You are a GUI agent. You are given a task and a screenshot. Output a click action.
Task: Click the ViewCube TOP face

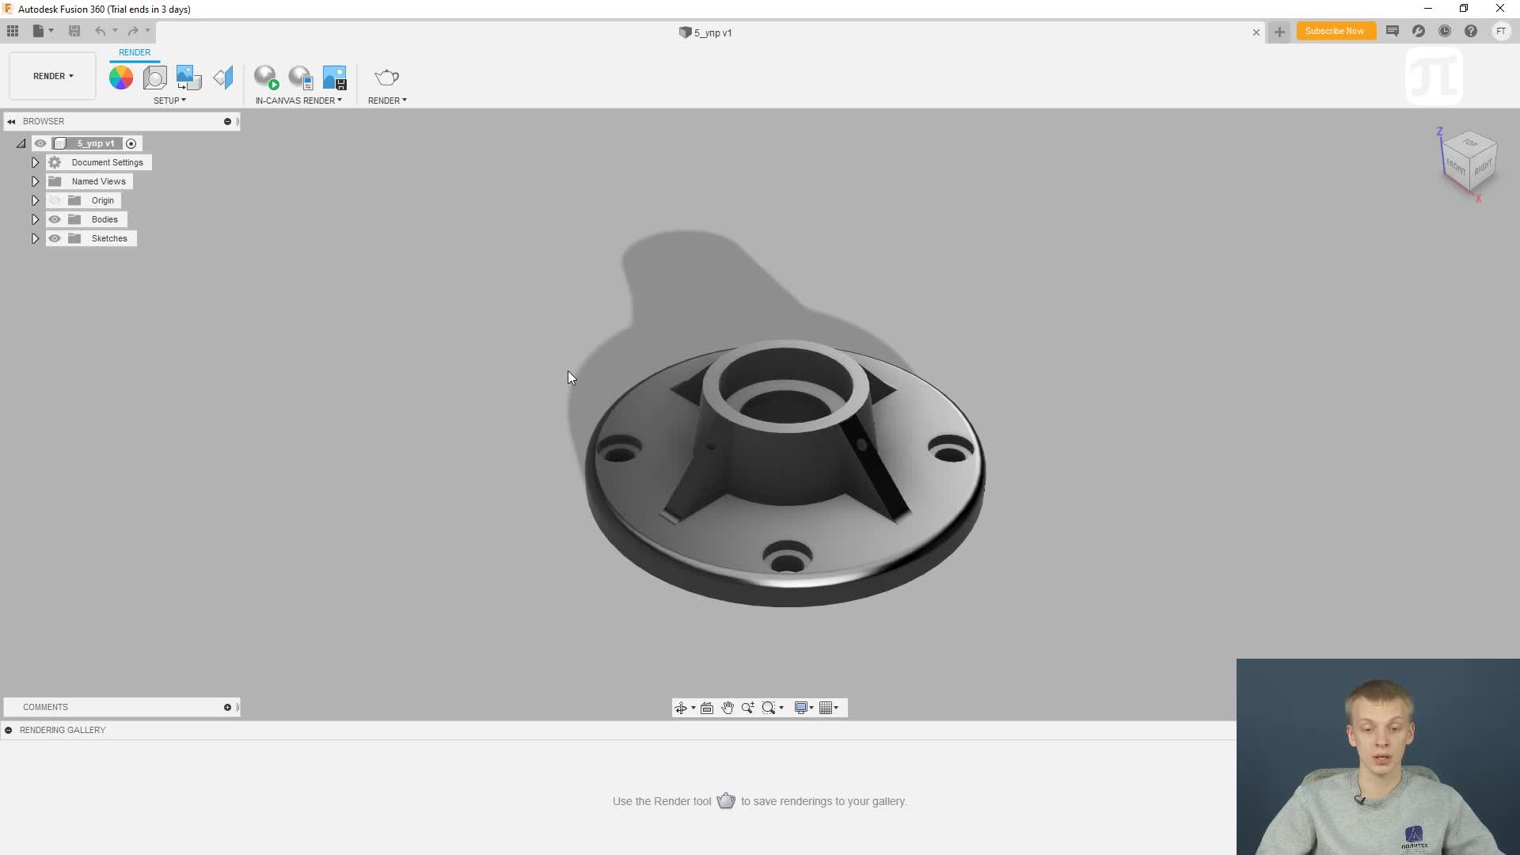[x=1470, y=142]
